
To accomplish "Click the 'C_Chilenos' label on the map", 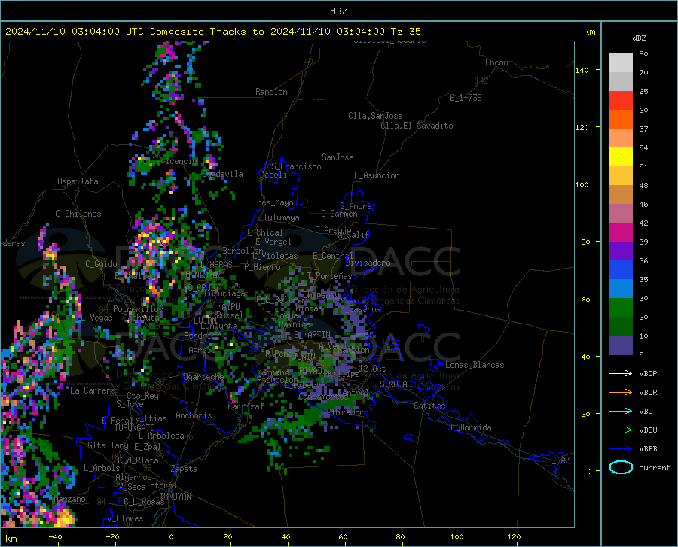I will [x=78, y=214].
